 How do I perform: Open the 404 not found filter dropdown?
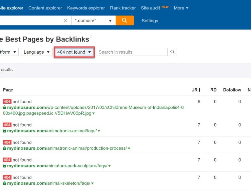coord(74,52)
